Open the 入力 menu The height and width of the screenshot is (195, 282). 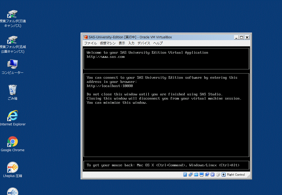coord(131,43)
